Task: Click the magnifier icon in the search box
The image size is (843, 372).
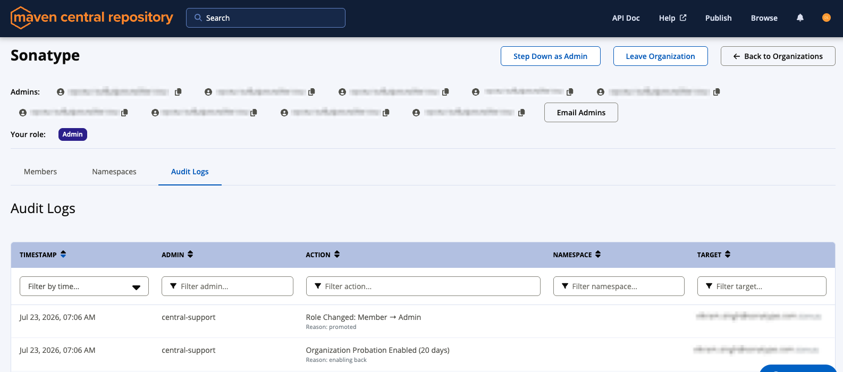Action: point(198,18)
